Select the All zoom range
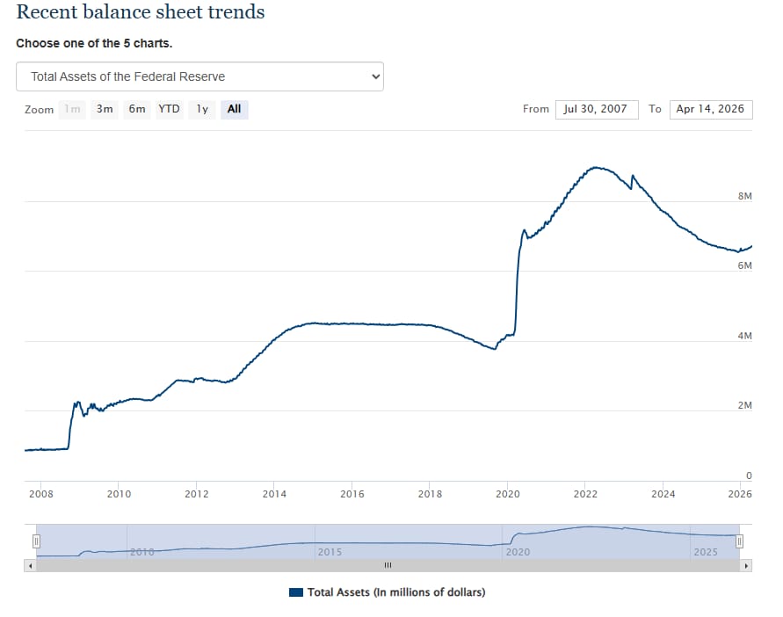The height and width of the screenshot is (617, 783). tap(235, 109)
